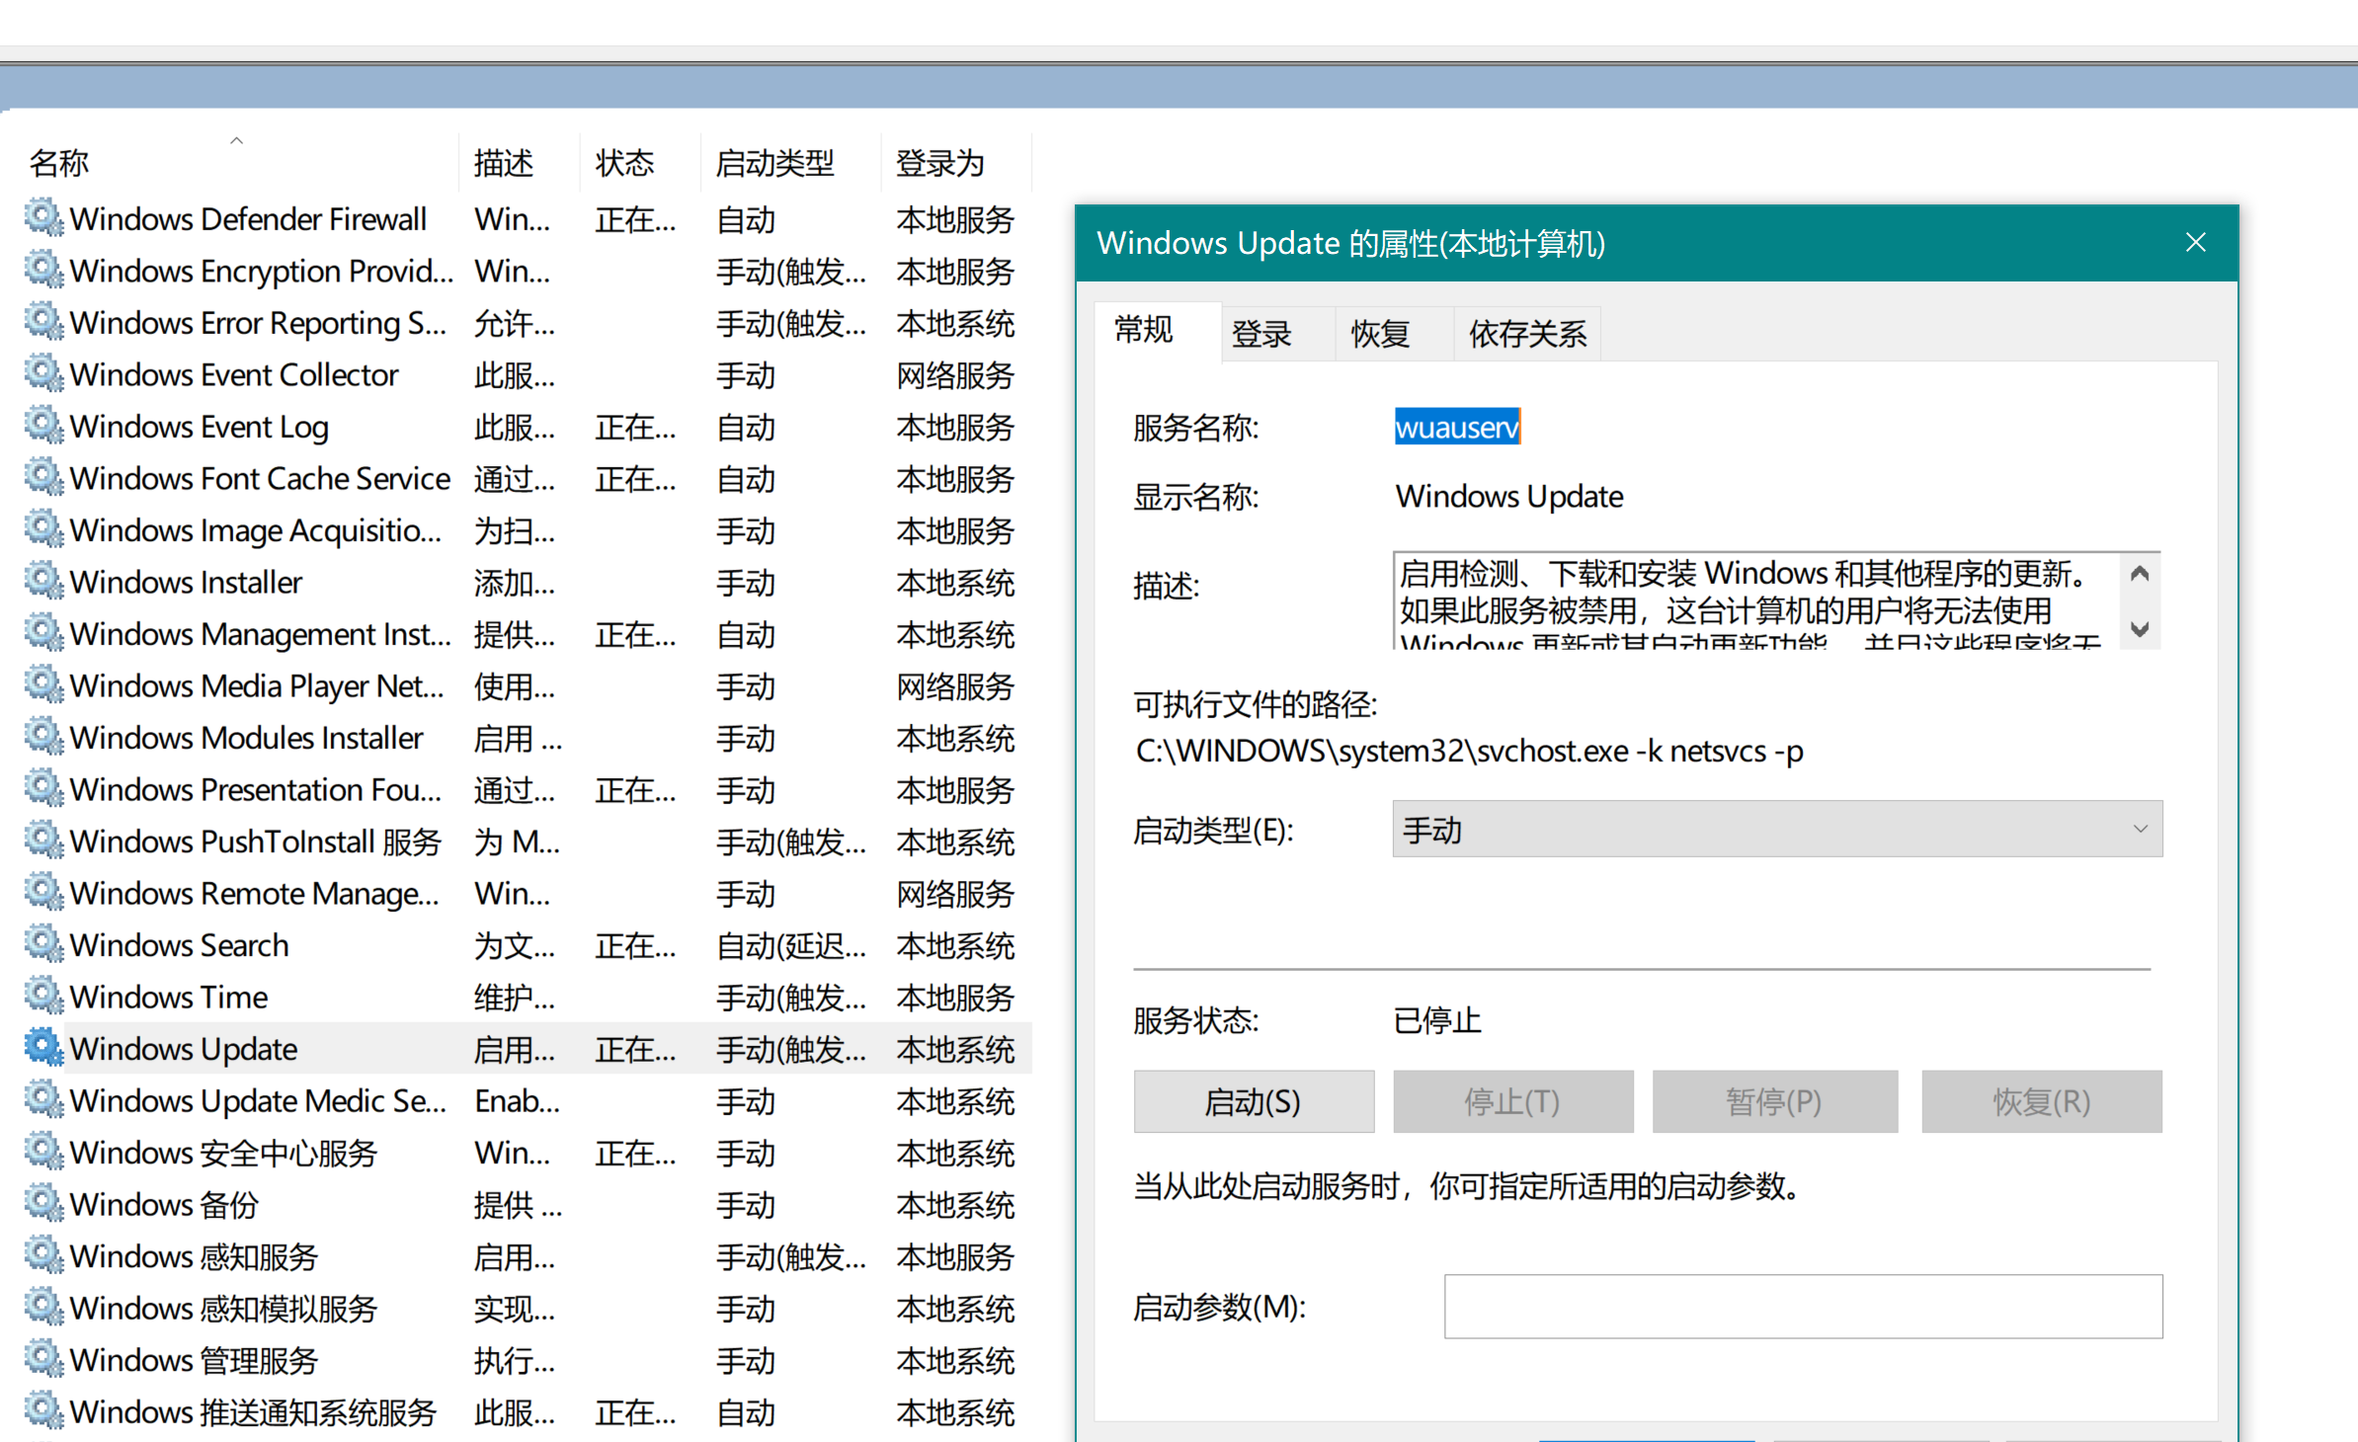Click the Windows PushToInstall 服务 gear icon
This screenshot has height=1442, width=2358.
click(43, 840)
